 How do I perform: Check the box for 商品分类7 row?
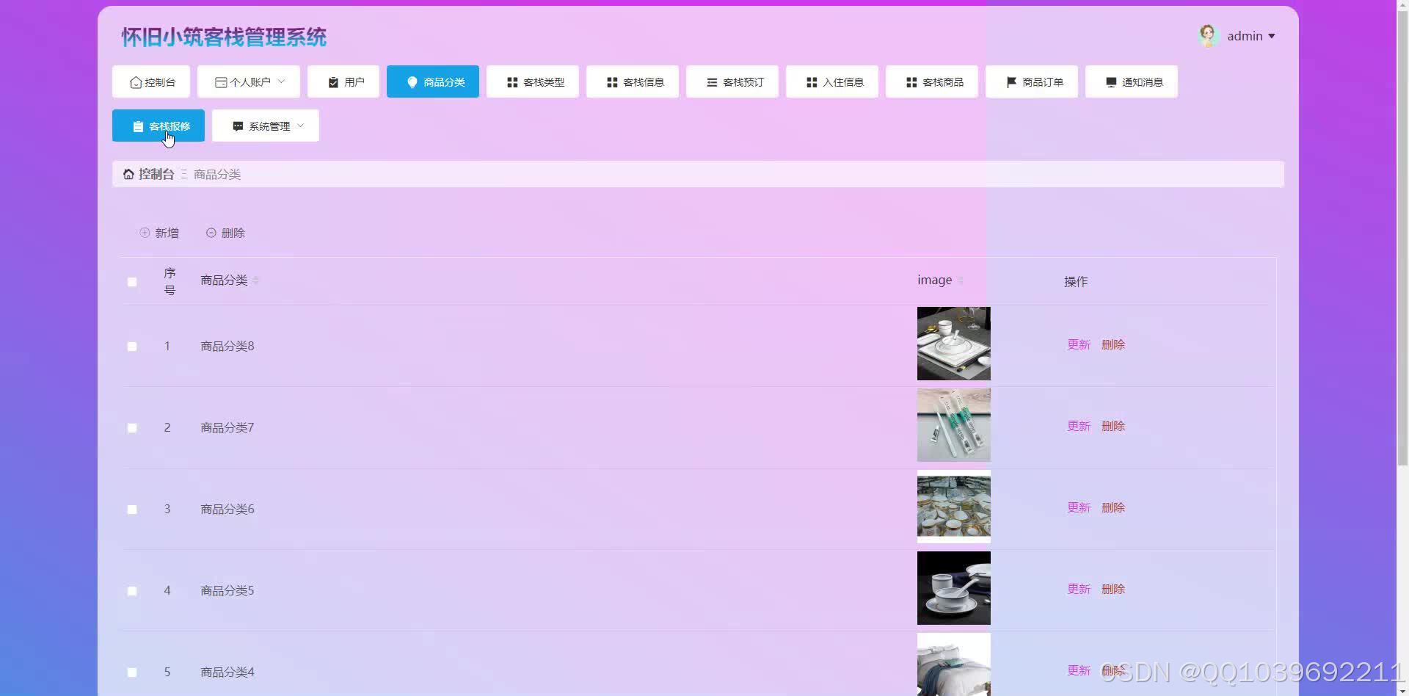(x=132, y=428)
